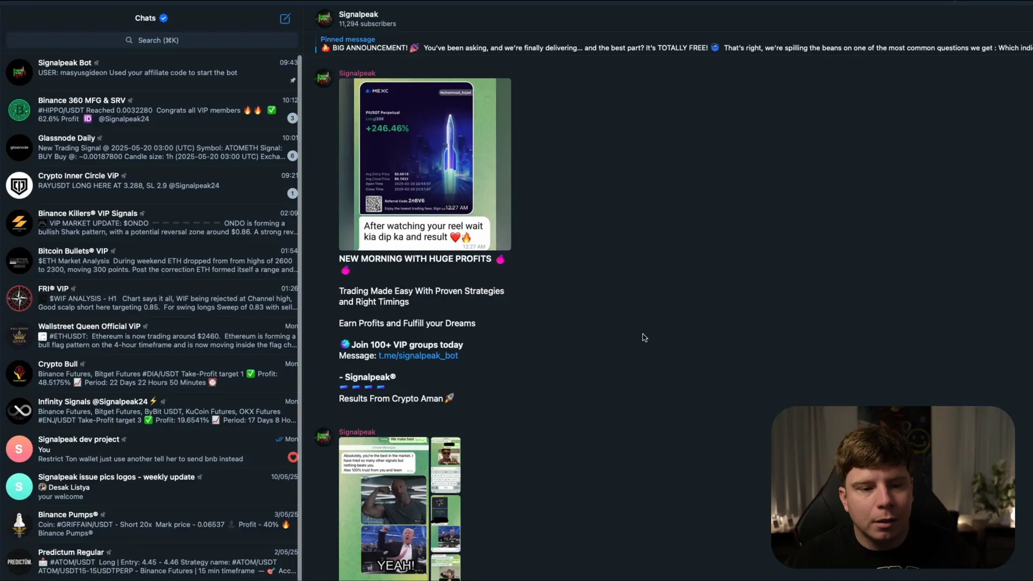Click the Binance 360 MFG green avatar
Image resolution: width=1033 pixels, height=581 pixels.
click(x=19, y=110)
